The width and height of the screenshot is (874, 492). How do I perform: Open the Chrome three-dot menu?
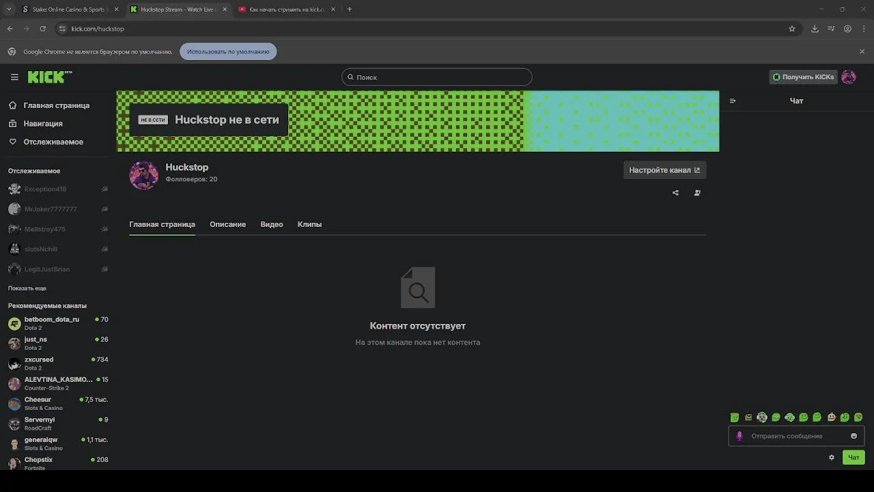click(x=863, y=29)
